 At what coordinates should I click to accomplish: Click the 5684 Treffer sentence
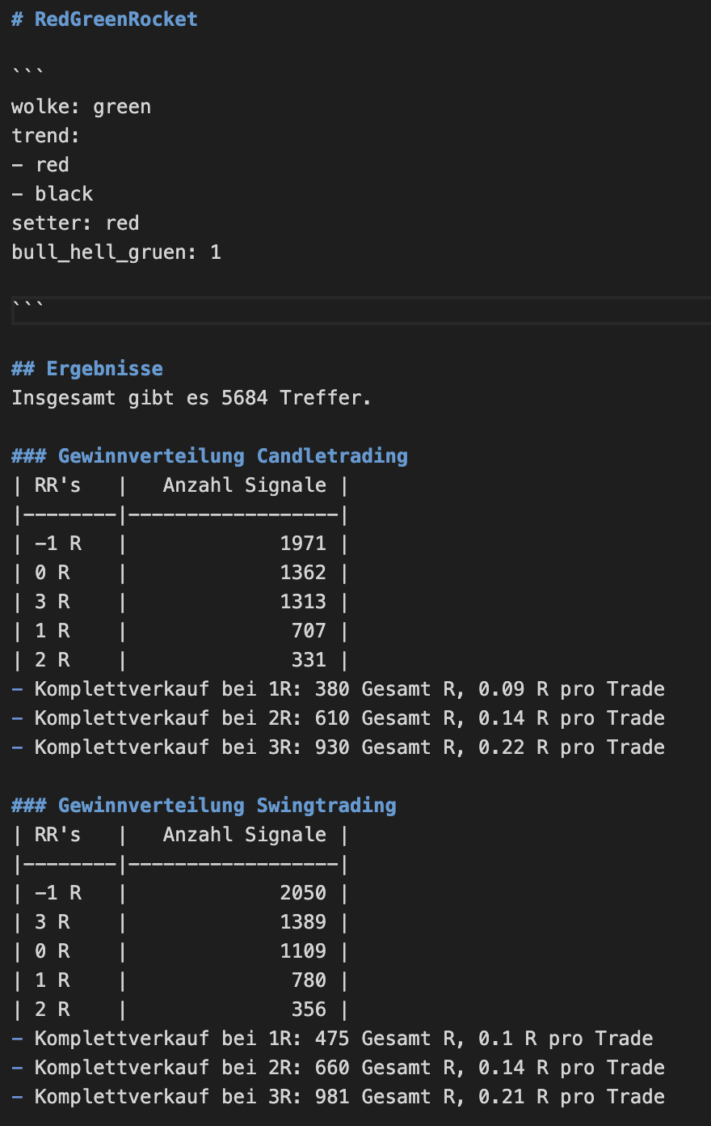(x=191, y=398)
